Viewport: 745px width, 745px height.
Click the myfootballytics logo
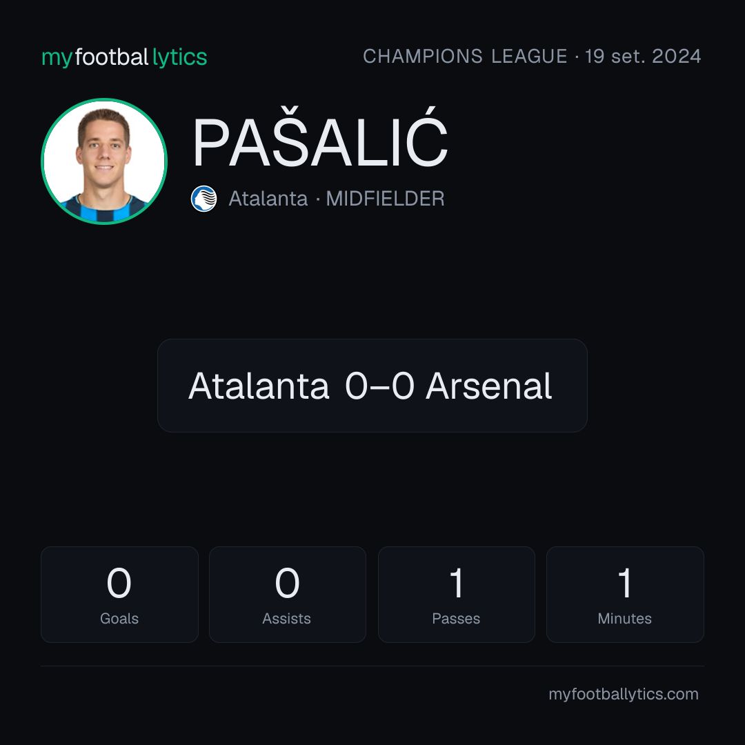pyautogui.click(x=124, y=57)
